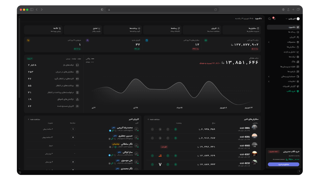Viewport: 320px width, 180px height.
Task: Click the browser address bar
Action: (x=162, y=10)
